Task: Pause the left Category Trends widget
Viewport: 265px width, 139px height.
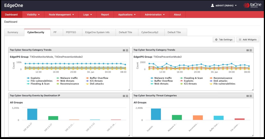Action: click(124, 50)
